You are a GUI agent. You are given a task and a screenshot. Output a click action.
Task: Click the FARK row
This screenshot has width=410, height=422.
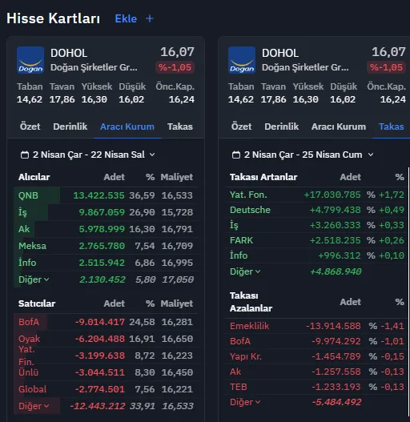[x=316, y=240]
